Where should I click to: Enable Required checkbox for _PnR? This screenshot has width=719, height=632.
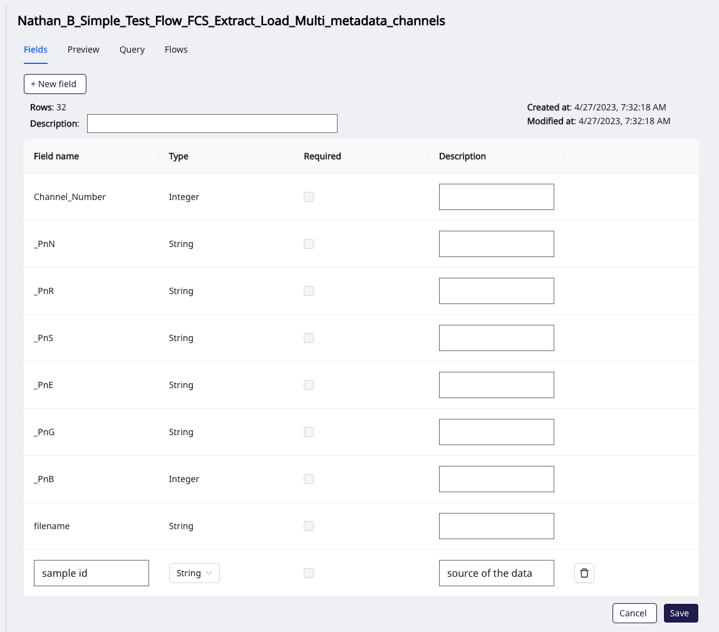tap(309, 291)
